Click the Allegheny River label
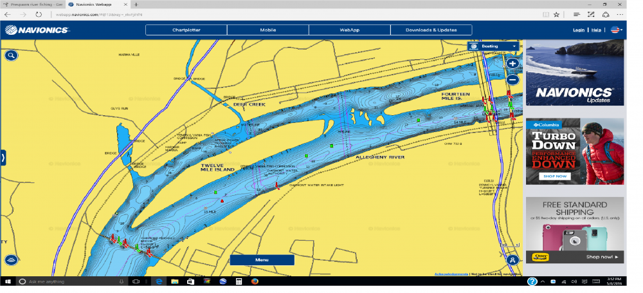The height and width of the screenshot is (293, 643). click(x=380, y=157)
